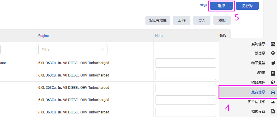The height and width of the screenshot is (118, 277).
Task: Click the 导入 button
Action: 202,20
